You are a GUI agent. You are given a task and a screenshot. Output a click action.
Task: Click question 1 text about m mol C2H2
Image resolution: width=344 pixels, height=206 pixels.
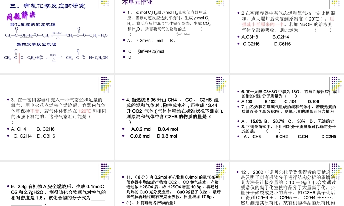(x=169, y=23)
